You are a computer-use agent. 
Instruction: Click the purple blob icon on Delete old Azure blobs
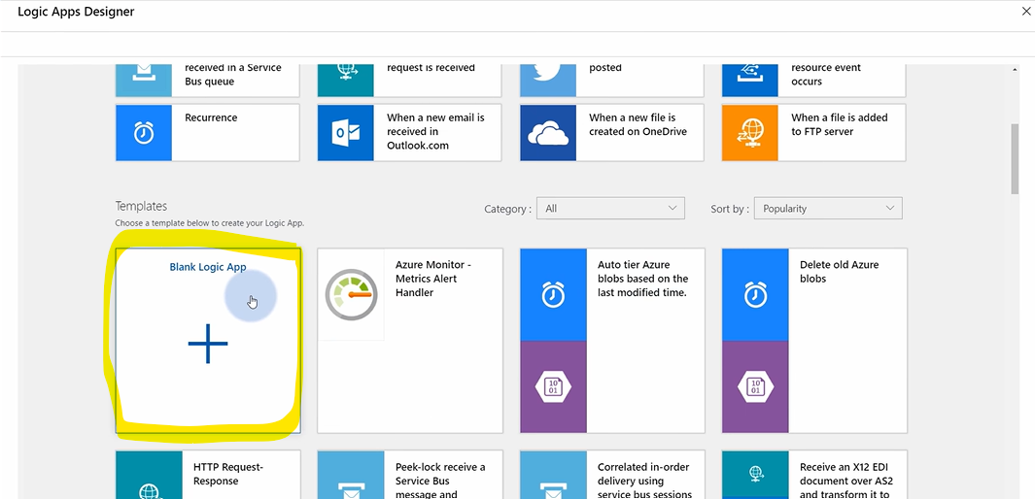click(x=755, y=387)
